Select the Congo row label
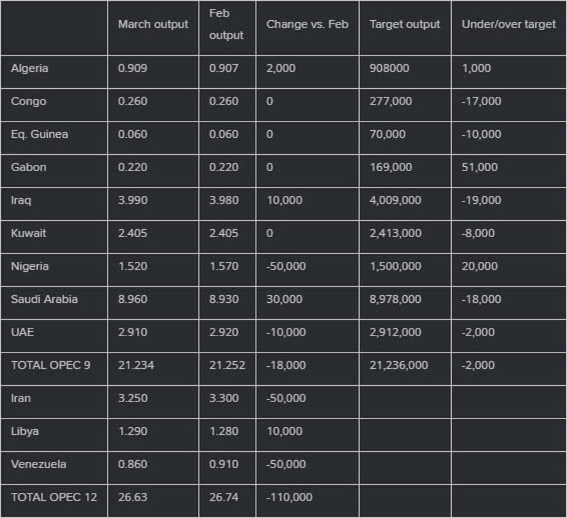 tap(28, 101)
